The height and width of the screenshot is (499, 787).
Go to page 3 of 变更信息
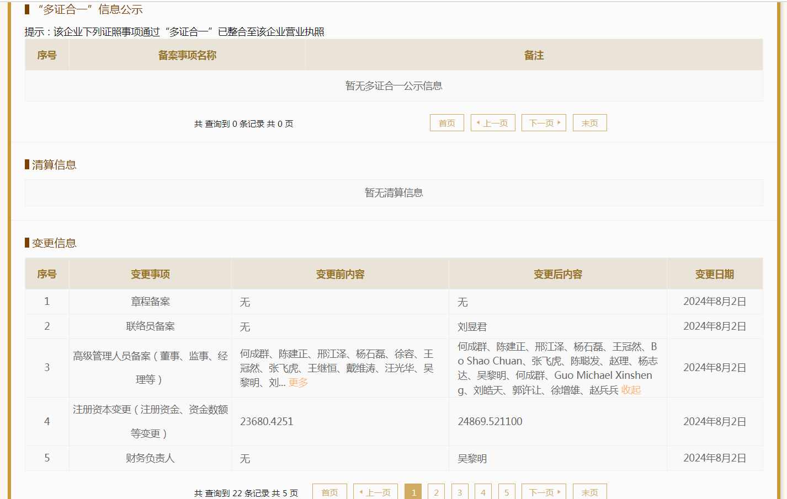tap(460, 492)
